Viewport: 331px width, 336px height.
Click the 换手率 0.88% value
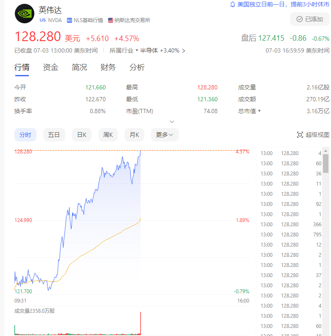point(98,111)
